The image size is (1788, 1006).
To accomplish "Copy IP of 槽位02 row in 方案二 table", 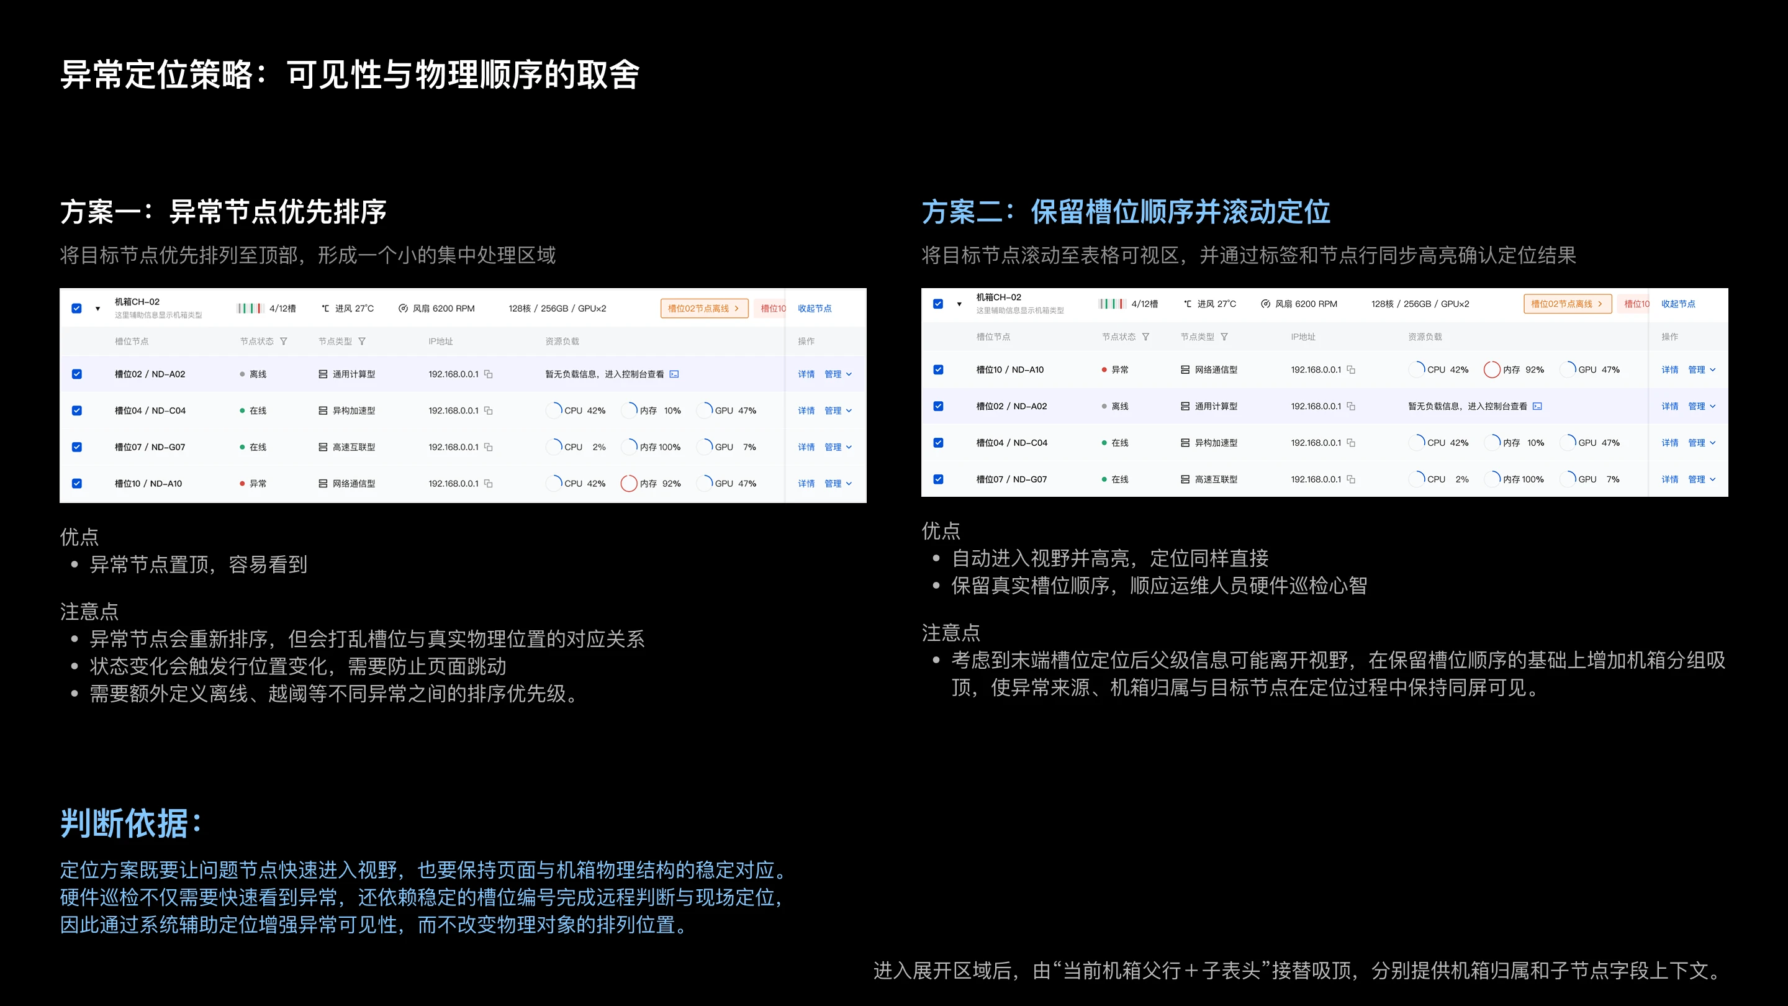I will coord(1351,406).
